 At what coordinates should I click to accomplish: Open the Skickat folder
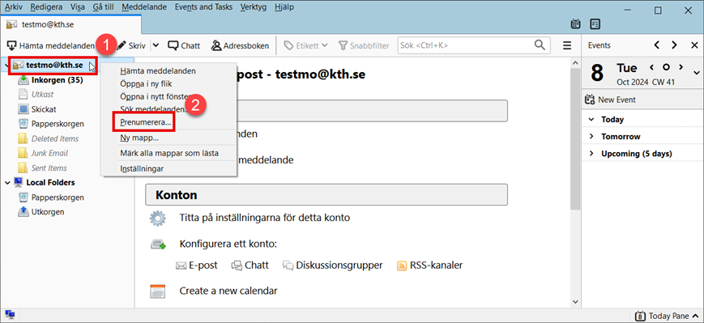(44, 109)
